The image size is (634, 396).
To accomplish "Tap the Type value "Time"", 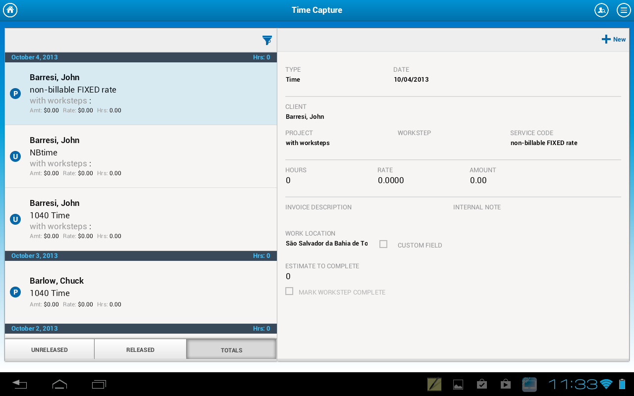I will coord(293,79).
